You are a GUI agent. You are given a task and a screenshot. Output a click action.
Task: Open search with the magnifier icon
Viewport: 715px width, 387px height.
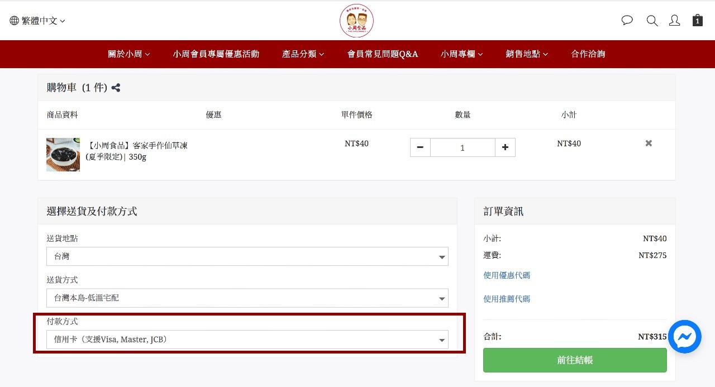click(x=652, y=21)
